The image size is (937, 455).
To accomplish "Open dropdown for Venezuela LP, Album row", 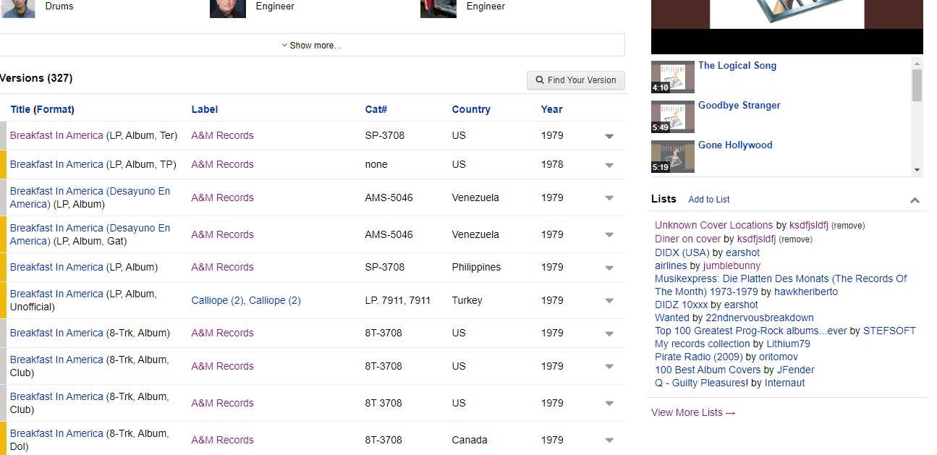I will coord(609,198).
